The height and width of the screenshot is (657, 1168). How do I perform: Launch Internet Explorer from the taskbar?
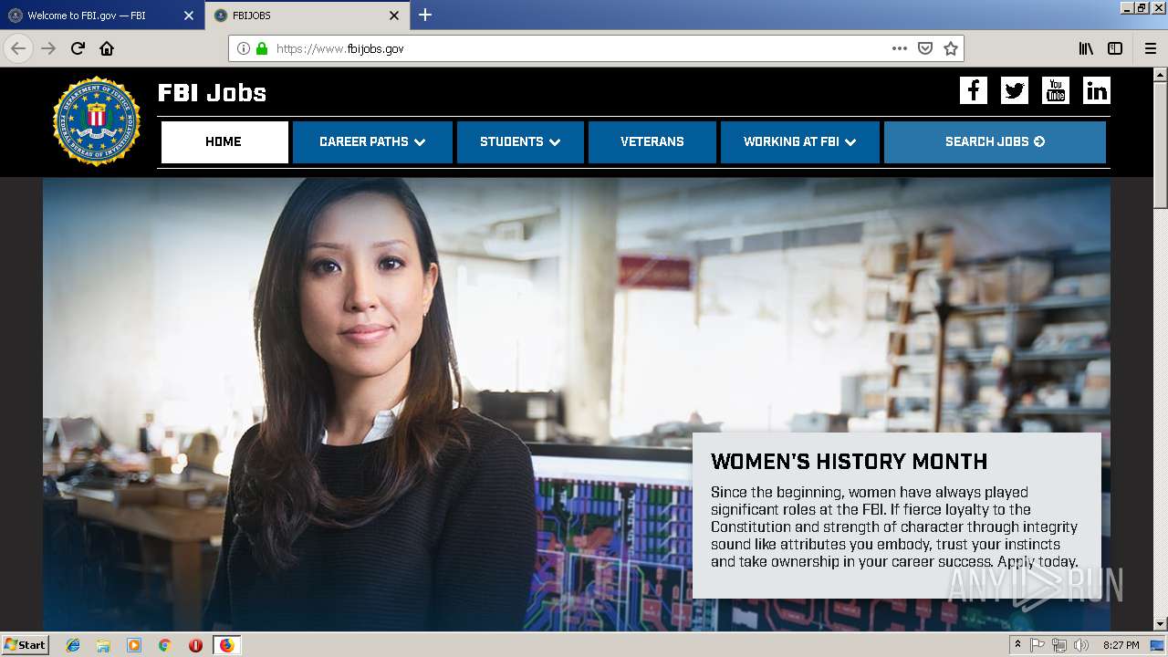click(73, 645)
